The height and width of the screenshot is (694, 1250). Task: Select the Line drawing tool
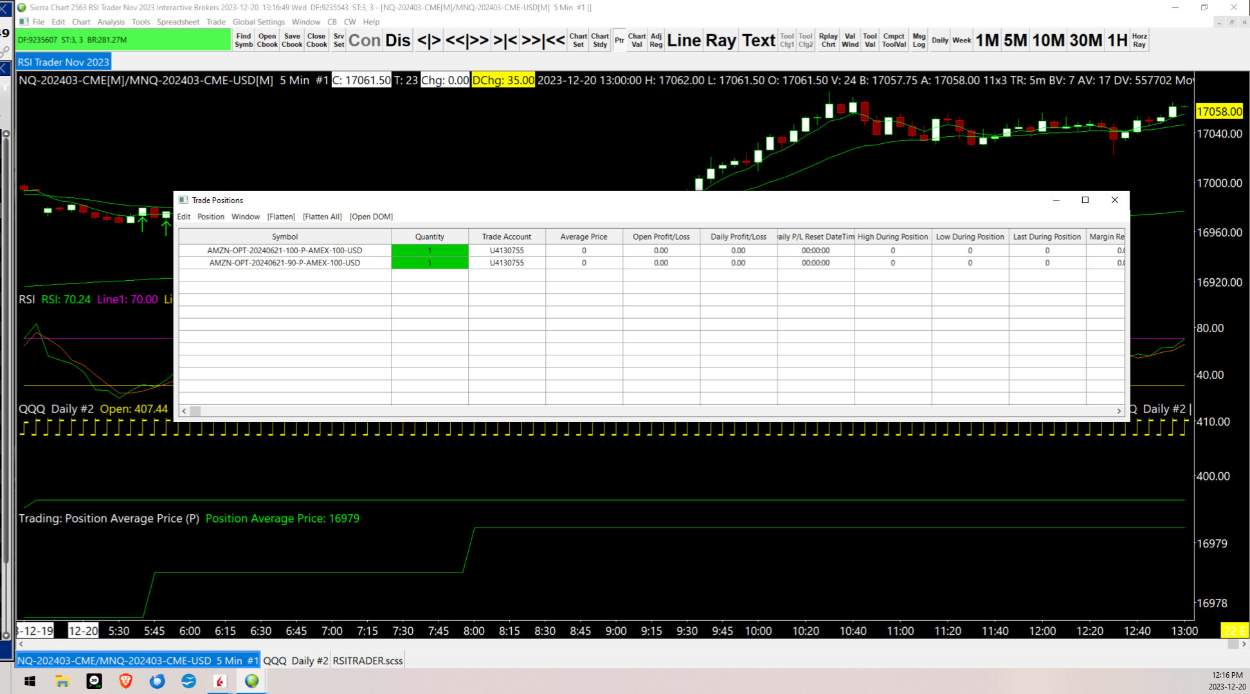pos(684,40)
